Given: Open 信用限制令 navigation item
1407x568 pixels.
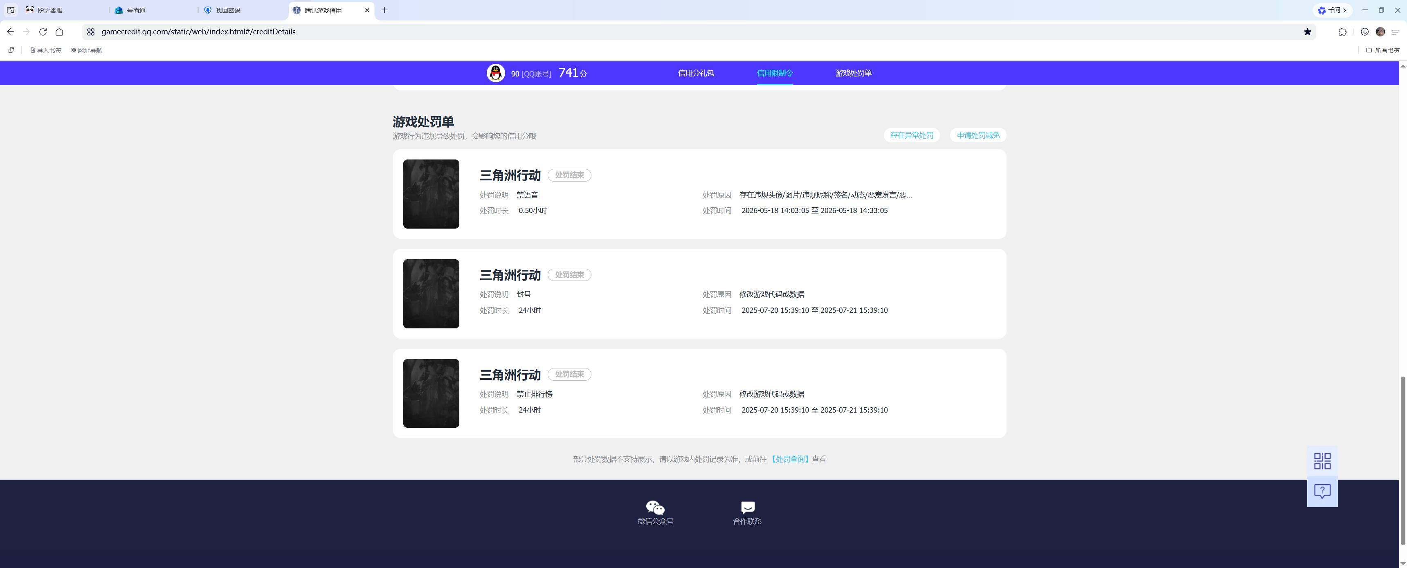Looking at the screenshot, I should [775, 73].
